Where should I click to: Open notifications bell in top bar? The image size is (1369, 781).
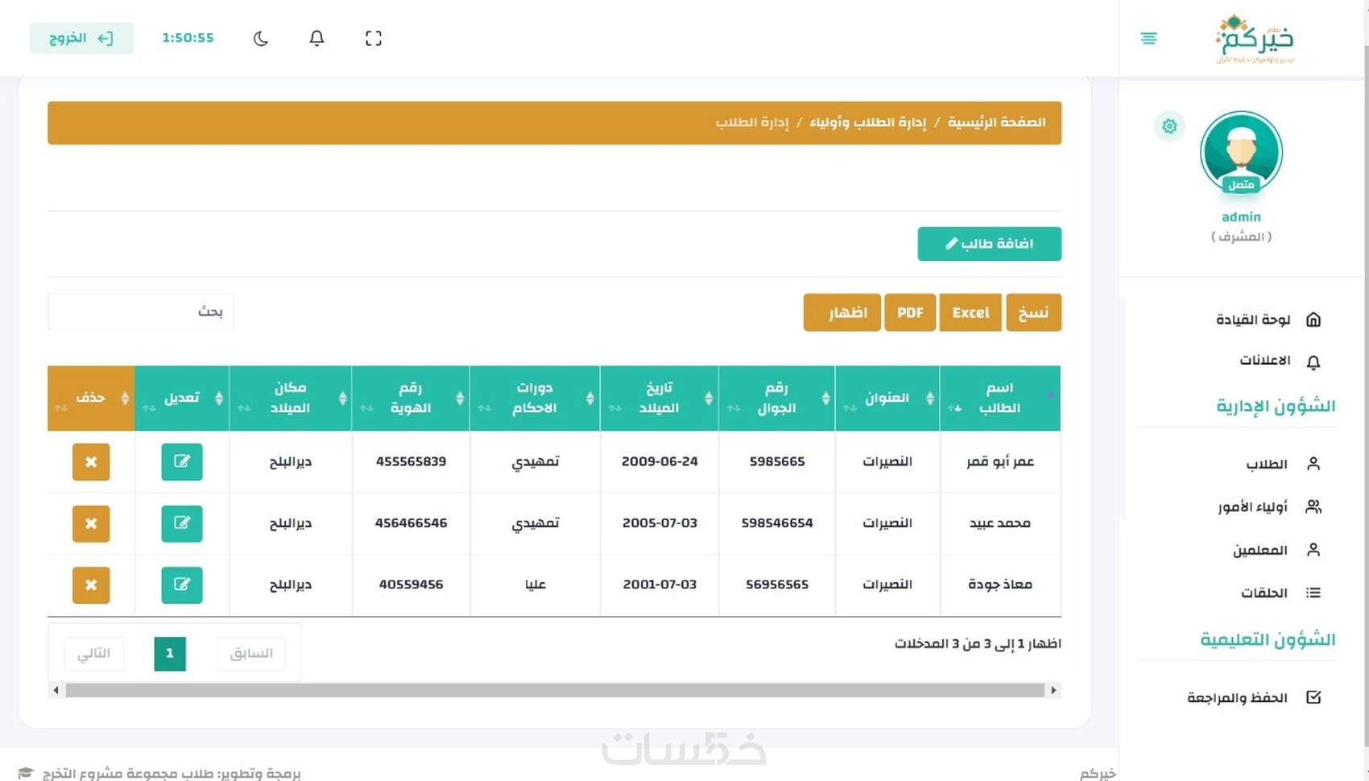pos(316,39)
